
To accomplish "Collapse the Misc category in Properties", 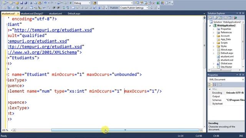I will (210, 89).
